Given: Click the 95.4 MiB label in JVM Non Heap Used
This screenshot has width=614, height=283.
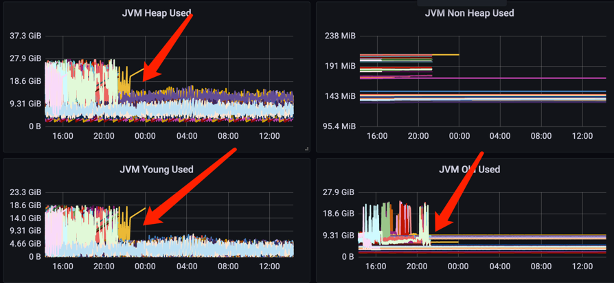Looking at the screenshot, I should tap(338, 126).
